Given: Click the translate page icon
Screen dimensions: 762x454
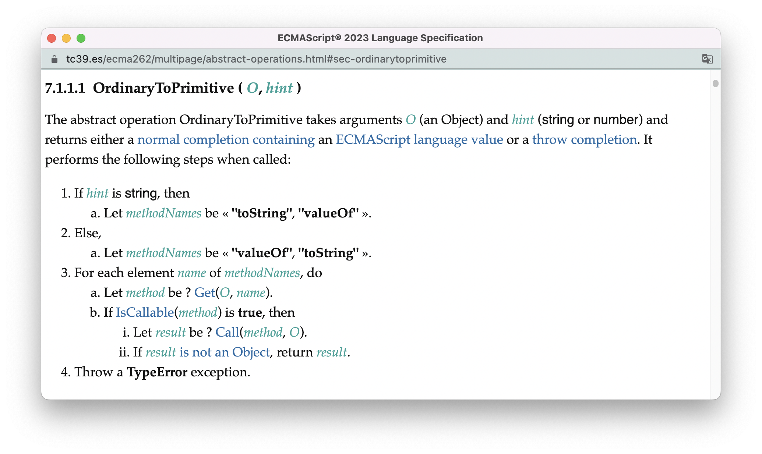Looking at the screenshot, I should tap(707, 59).
